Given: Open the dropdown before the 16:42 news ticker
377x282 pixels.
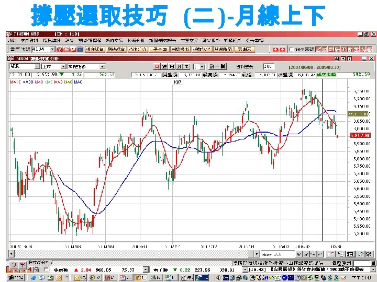Looking at the screenshot, I should pyautogui.click(x=245, y=270).
